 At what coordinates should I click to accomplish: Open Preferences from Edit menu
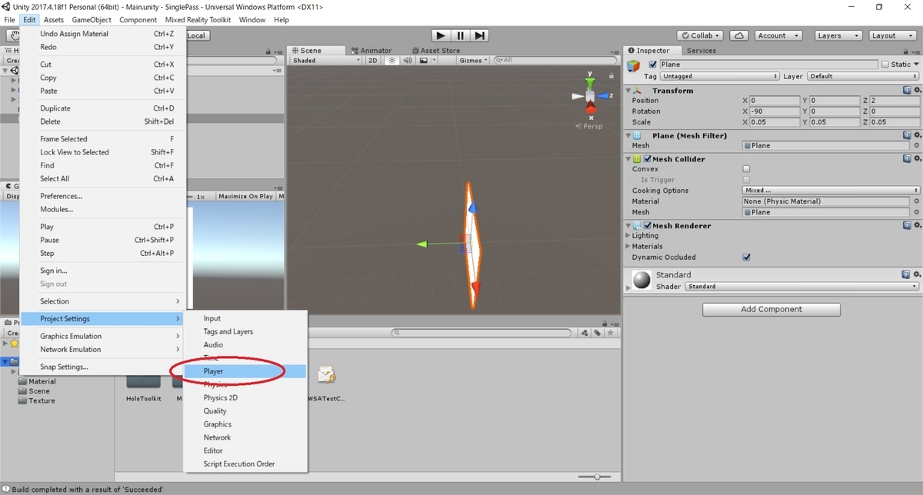102,196
